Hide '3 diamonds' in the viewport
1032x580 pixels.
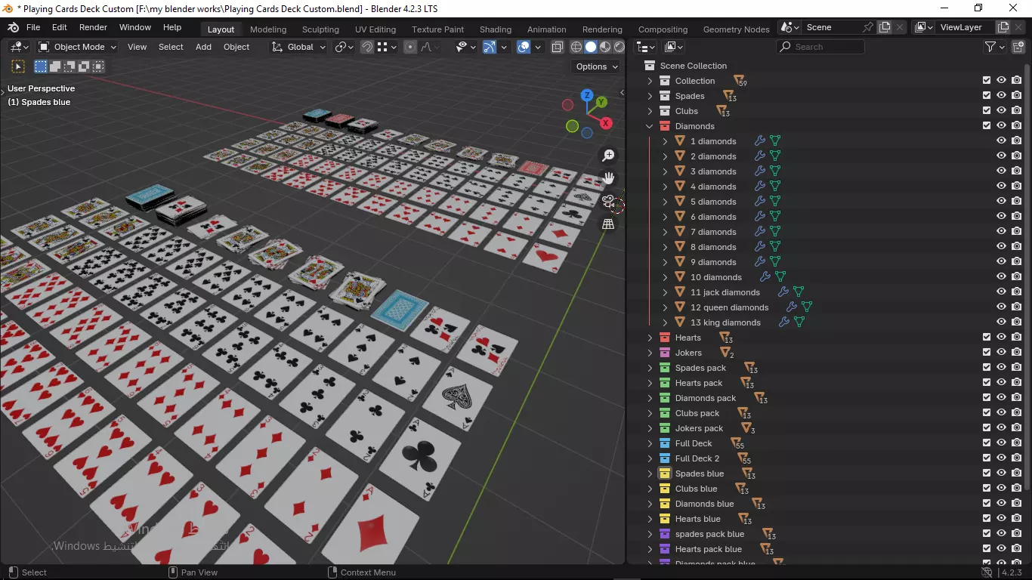pos(1001,171)
